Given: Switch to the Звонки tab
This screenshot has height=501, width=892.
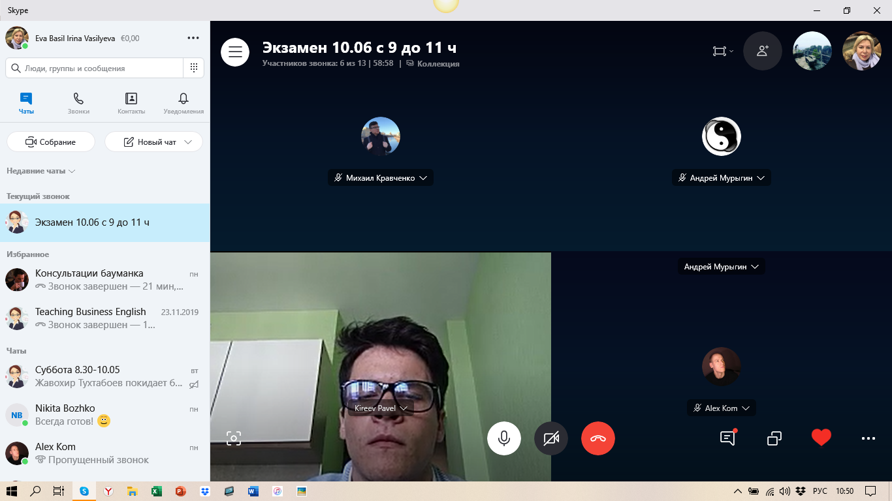Looking at the screenshot, I should pos(78,103).
